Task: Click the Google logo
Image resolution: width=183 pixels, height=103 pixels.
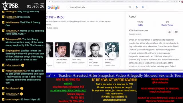Action: pyautogui.click(x=53, y=7)
